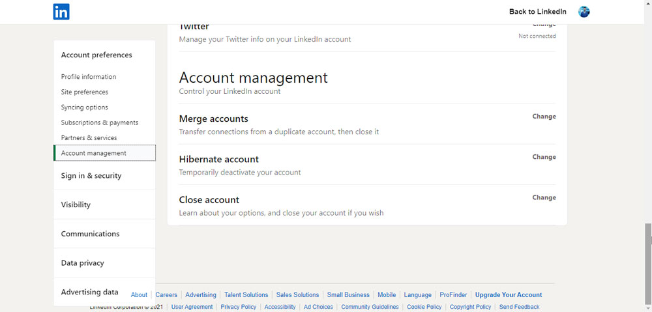Open Ad Choices footer link

pos(319,307)
